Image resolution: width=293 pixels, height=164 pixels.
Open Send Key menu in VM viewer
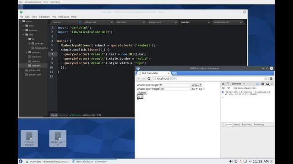coord(55,2)
